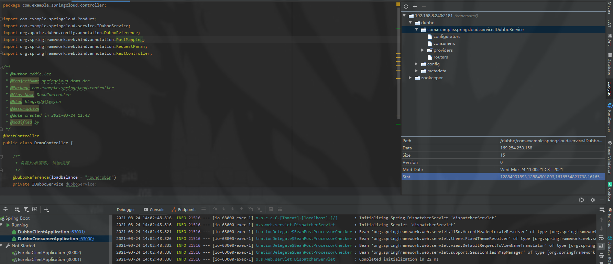Switch to the Debugger tab
Viewport: 613px width, 264px height.
(x=126, y=210)
